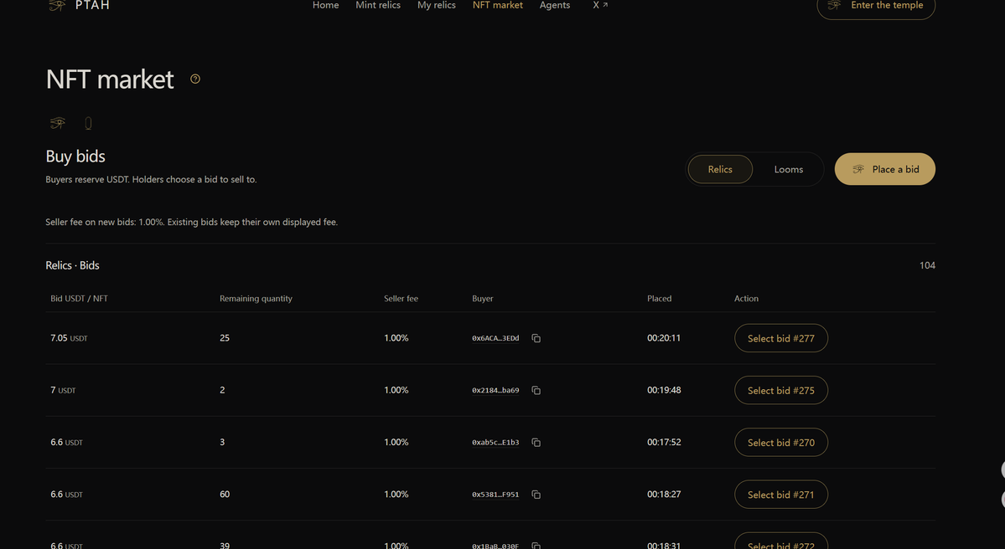Open the Mint relics page
Viewport: 1005px width, 549px height.
(378, 5)
